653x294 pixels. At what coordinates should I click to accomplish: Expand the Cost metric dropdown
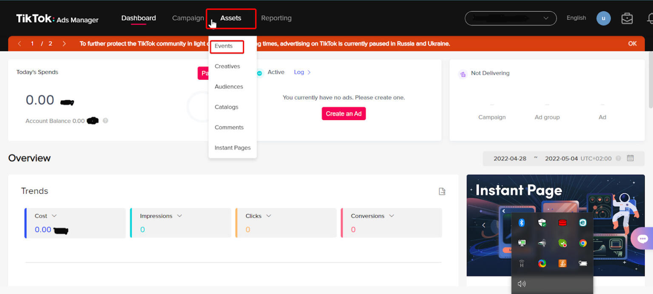54,216
